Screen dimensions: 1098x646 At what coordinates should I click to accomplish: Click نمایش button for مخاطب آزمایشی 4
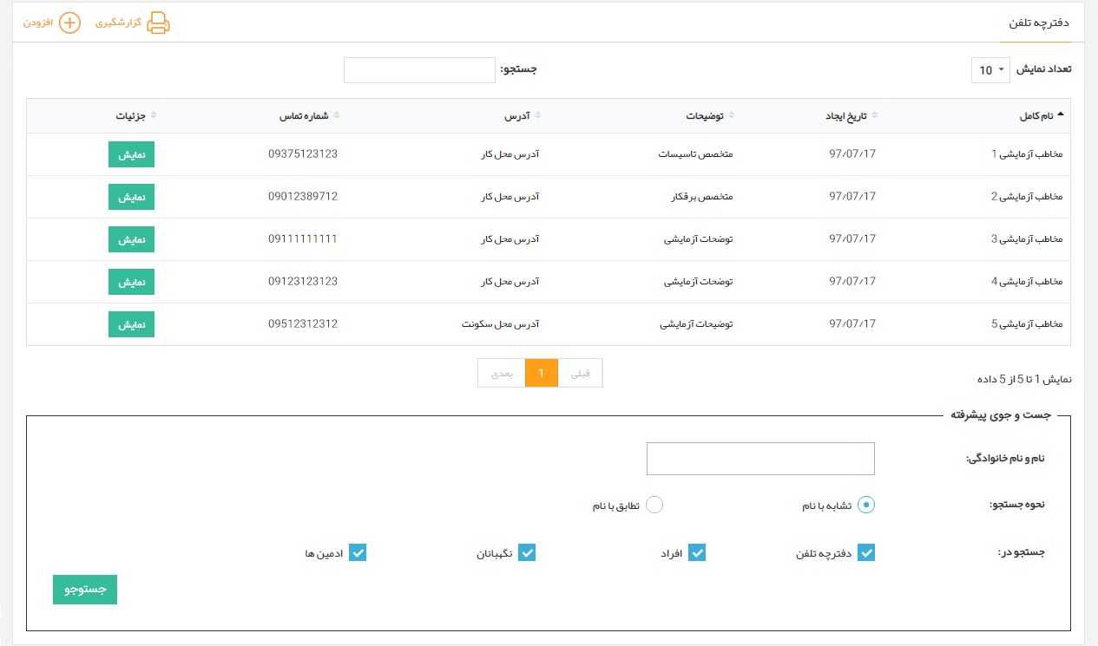[x=131, y=282]
